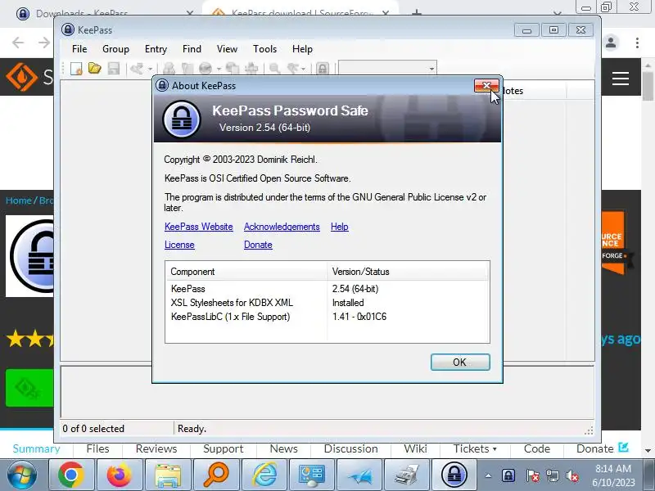The width and height of the screenshot is (655, 491).
Task: Click the KeePass lock system tray icon
Action: point(508,475)
